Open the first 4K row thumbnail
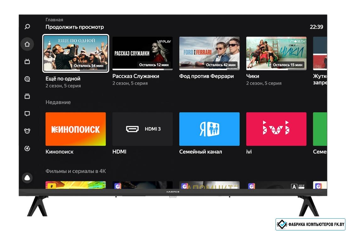Image resolution: width=346 pixels, height=231 pixels. [x=76, y=185]
